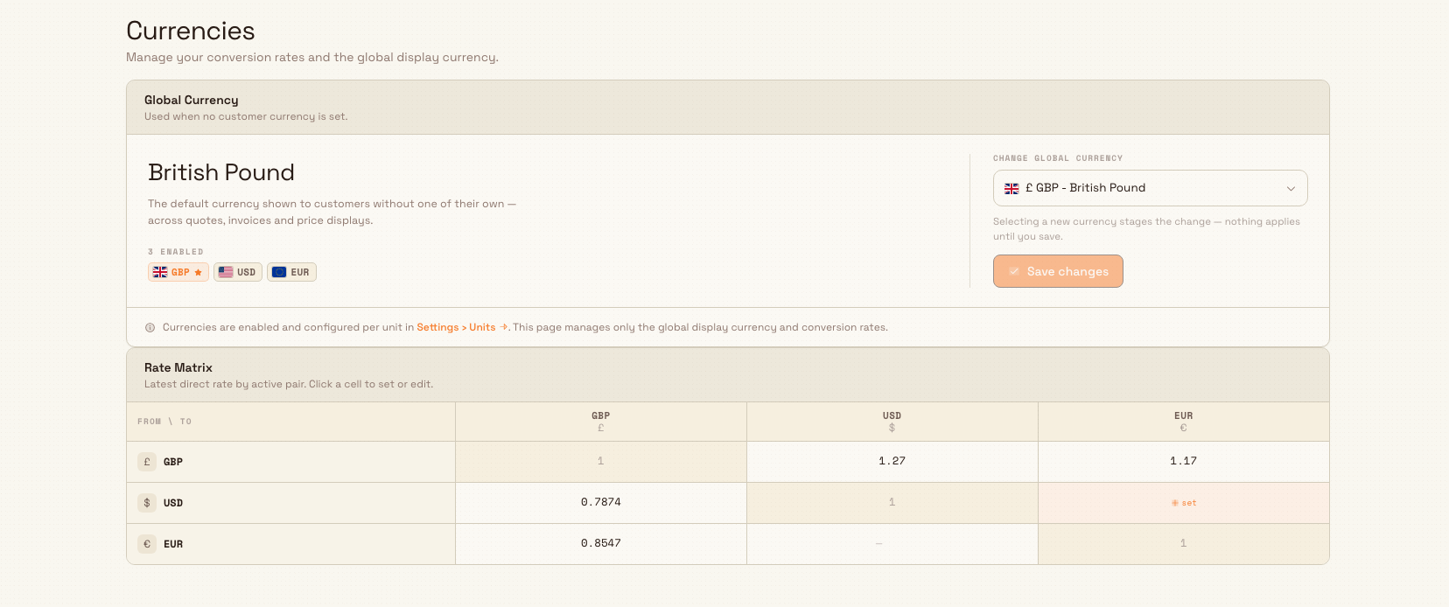Click the EUR enabled currency badge

click(291, 272)
